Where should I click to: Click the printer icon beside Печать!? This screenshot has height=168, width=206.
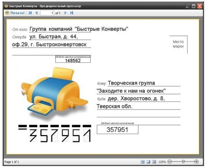(7, 13)
